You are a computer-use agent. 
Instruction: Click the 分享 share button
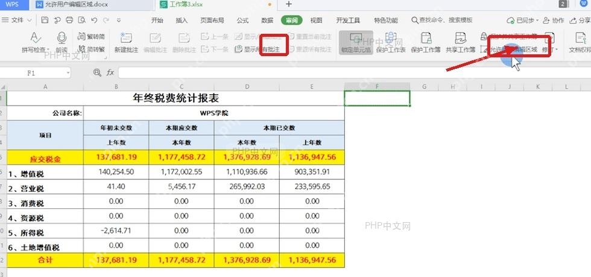point(580,21)
